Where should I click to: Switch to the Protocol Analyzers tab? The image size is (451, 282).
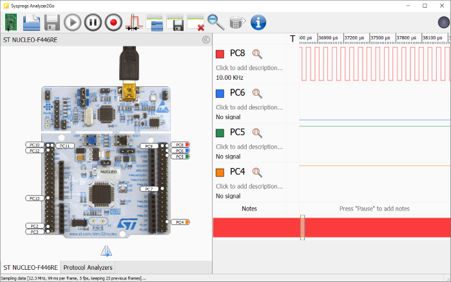pos(88,267)
